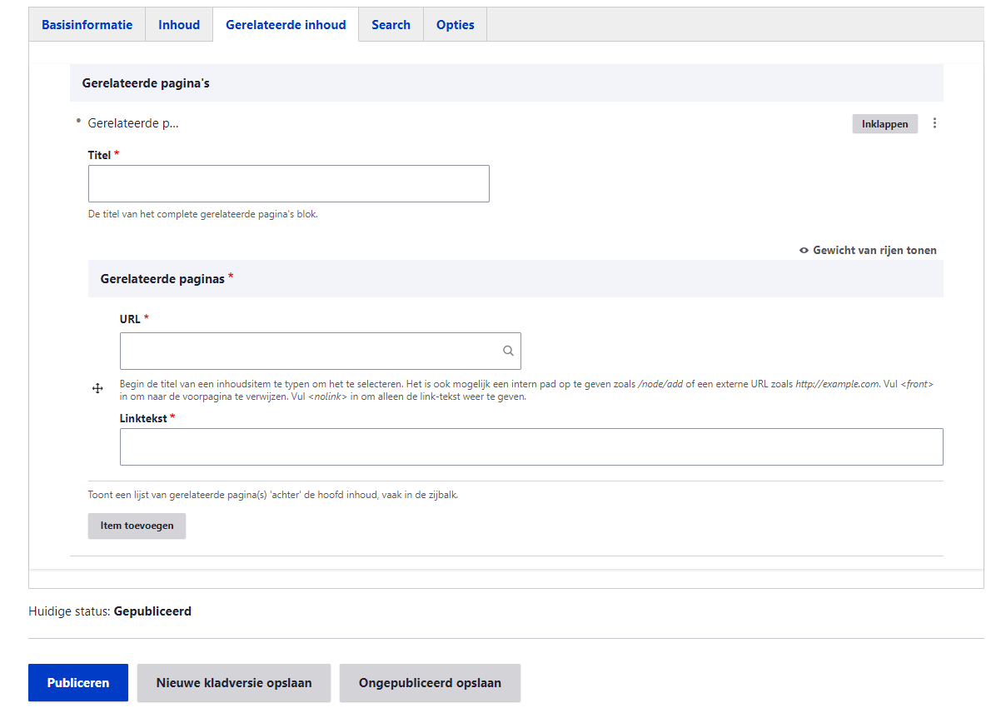
Task: Click the eye icon beside Gewicht van rijen tonen
Action: [x=804, y=250]
